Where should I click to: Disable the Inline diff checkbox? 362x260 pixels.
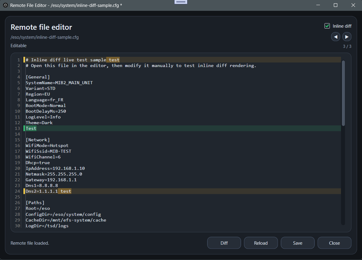[x=327, y=26]
